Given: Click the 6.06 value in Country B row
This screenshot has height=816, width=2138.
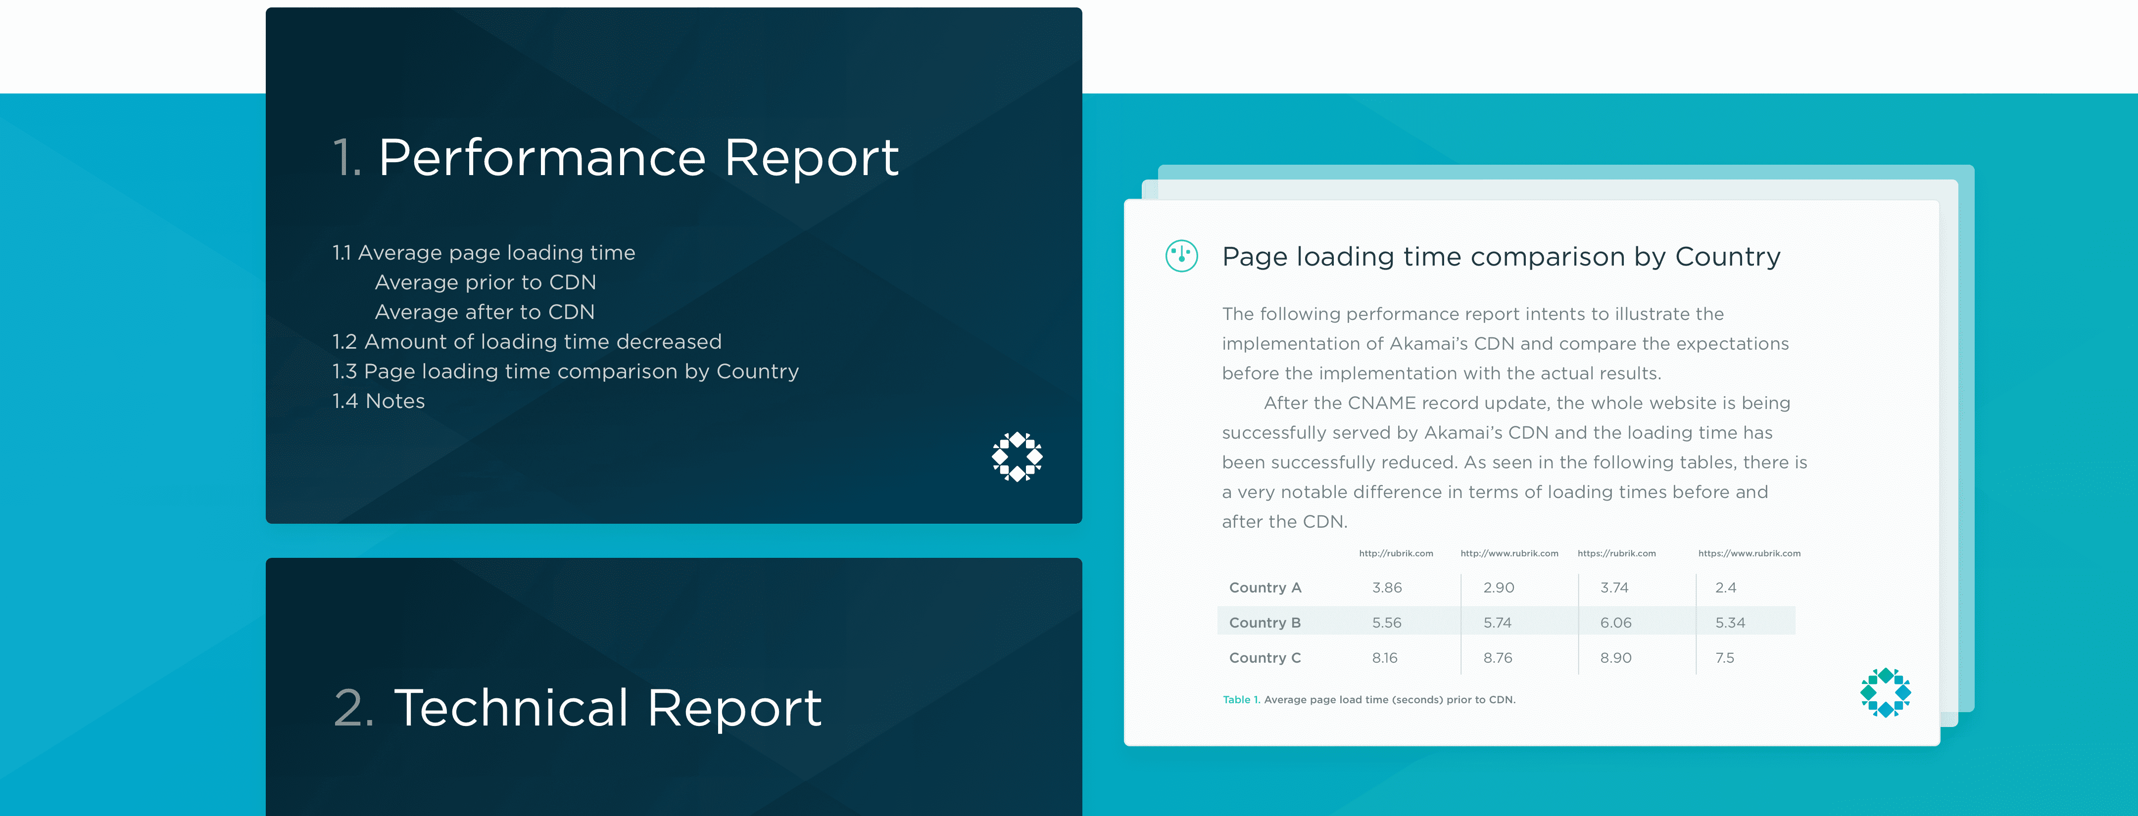Looking at the screenshot, I should pyautogui.click(x=1615, y=622).
